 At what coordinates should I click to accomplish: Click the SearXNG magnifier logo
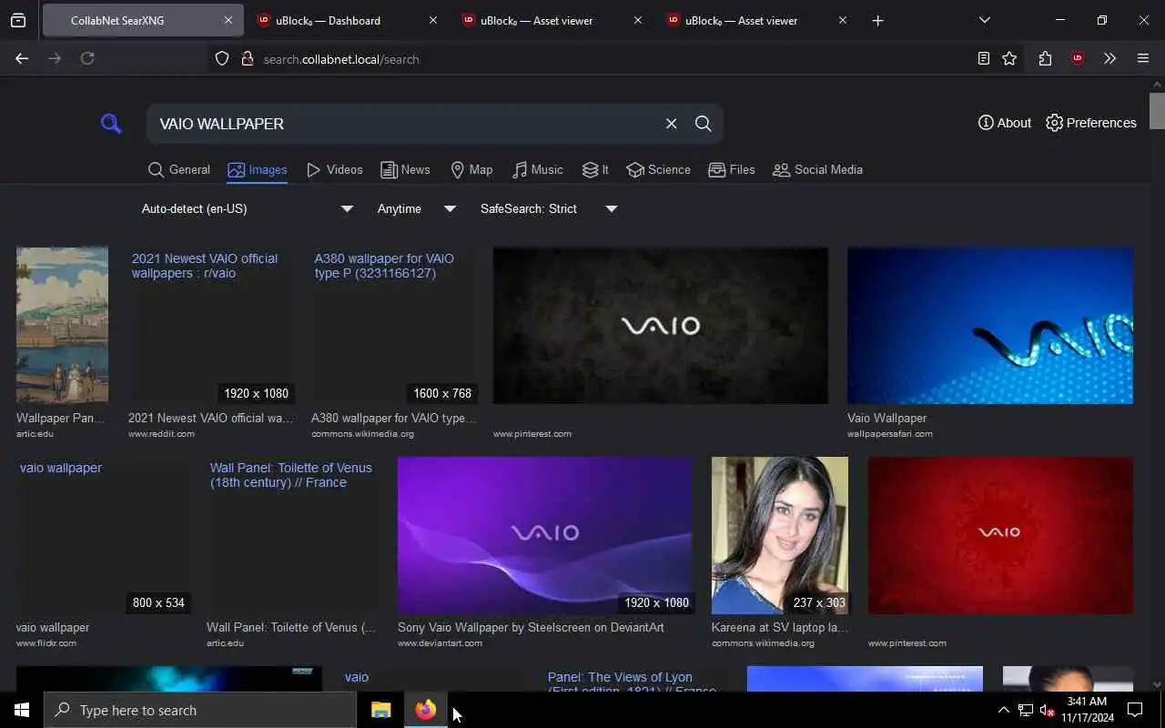(111, 123)
